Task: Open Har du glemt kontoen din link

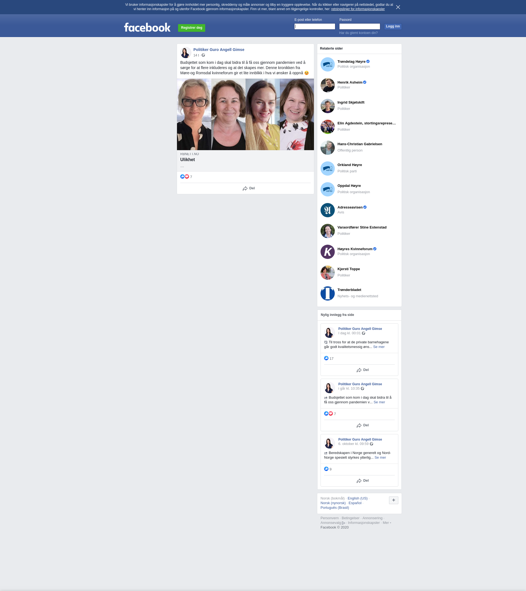Action: tap(358, 33)
